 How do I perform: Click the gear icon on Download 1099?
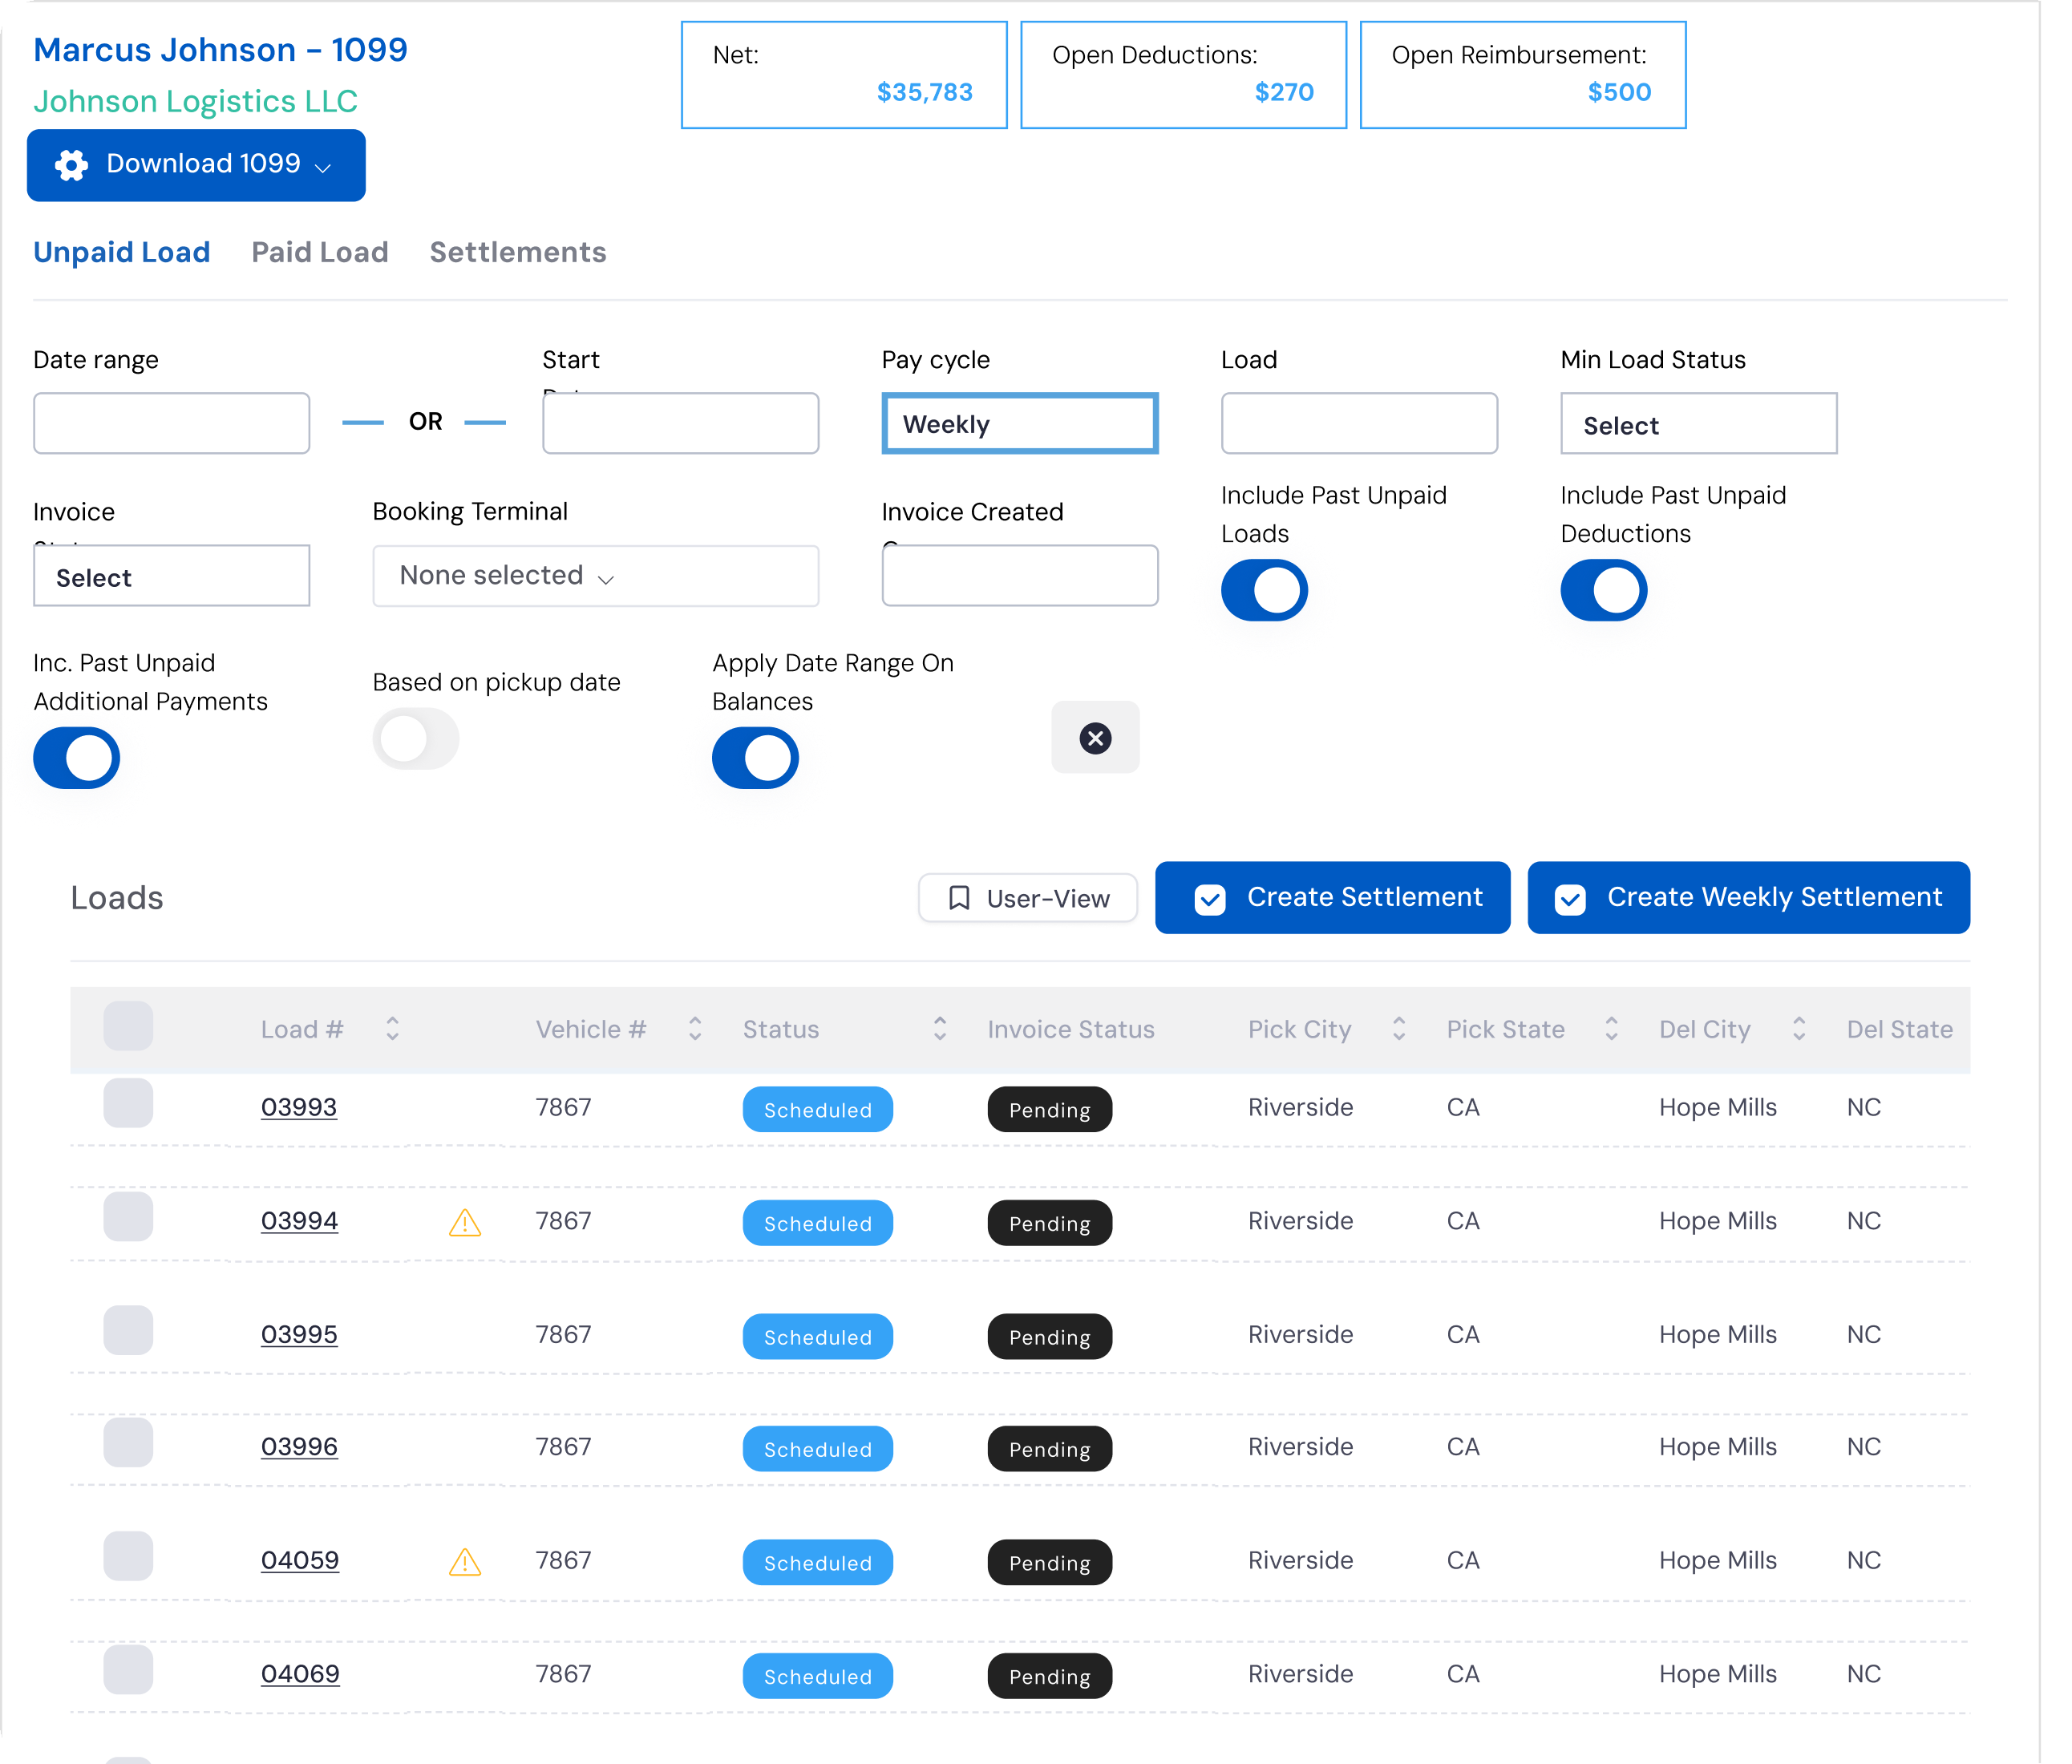pyautogui.click(x=71, y=165)
